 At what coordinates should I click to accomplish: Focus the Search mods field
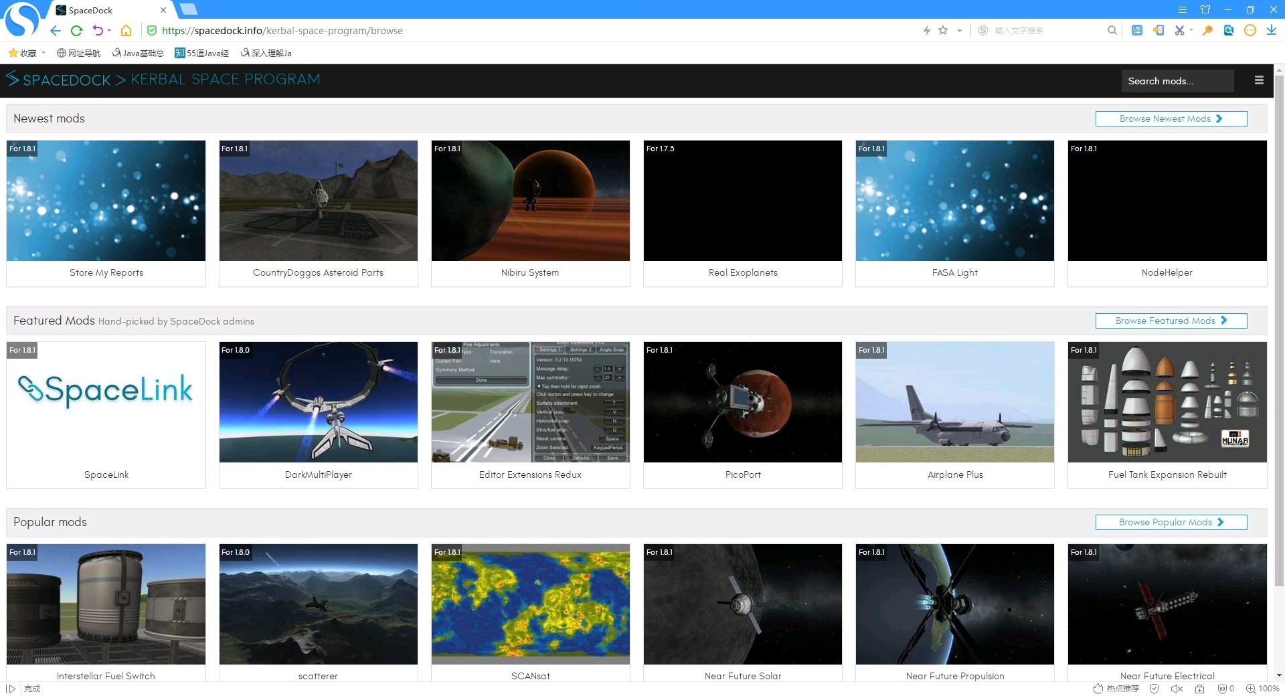point(1177,81)
